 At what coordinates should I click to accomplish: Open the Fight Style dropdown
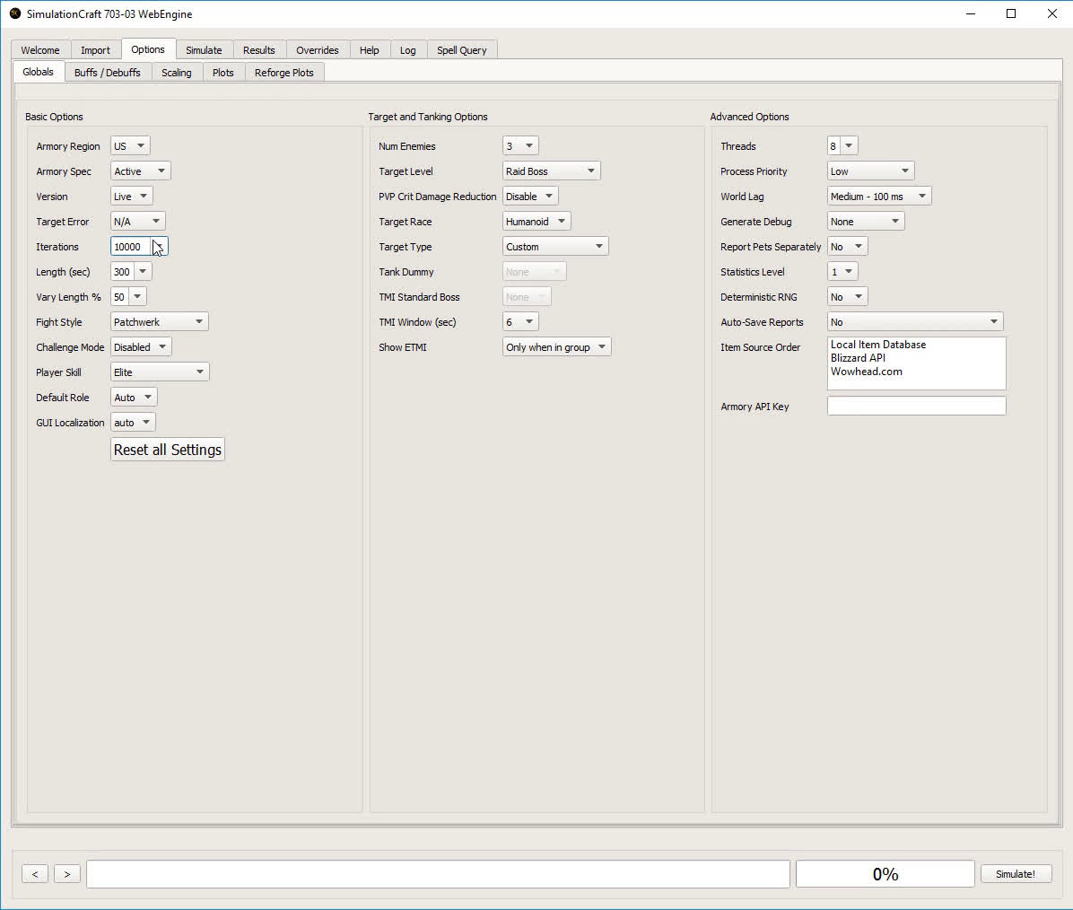pyautogui.click(x=160, y=322)
